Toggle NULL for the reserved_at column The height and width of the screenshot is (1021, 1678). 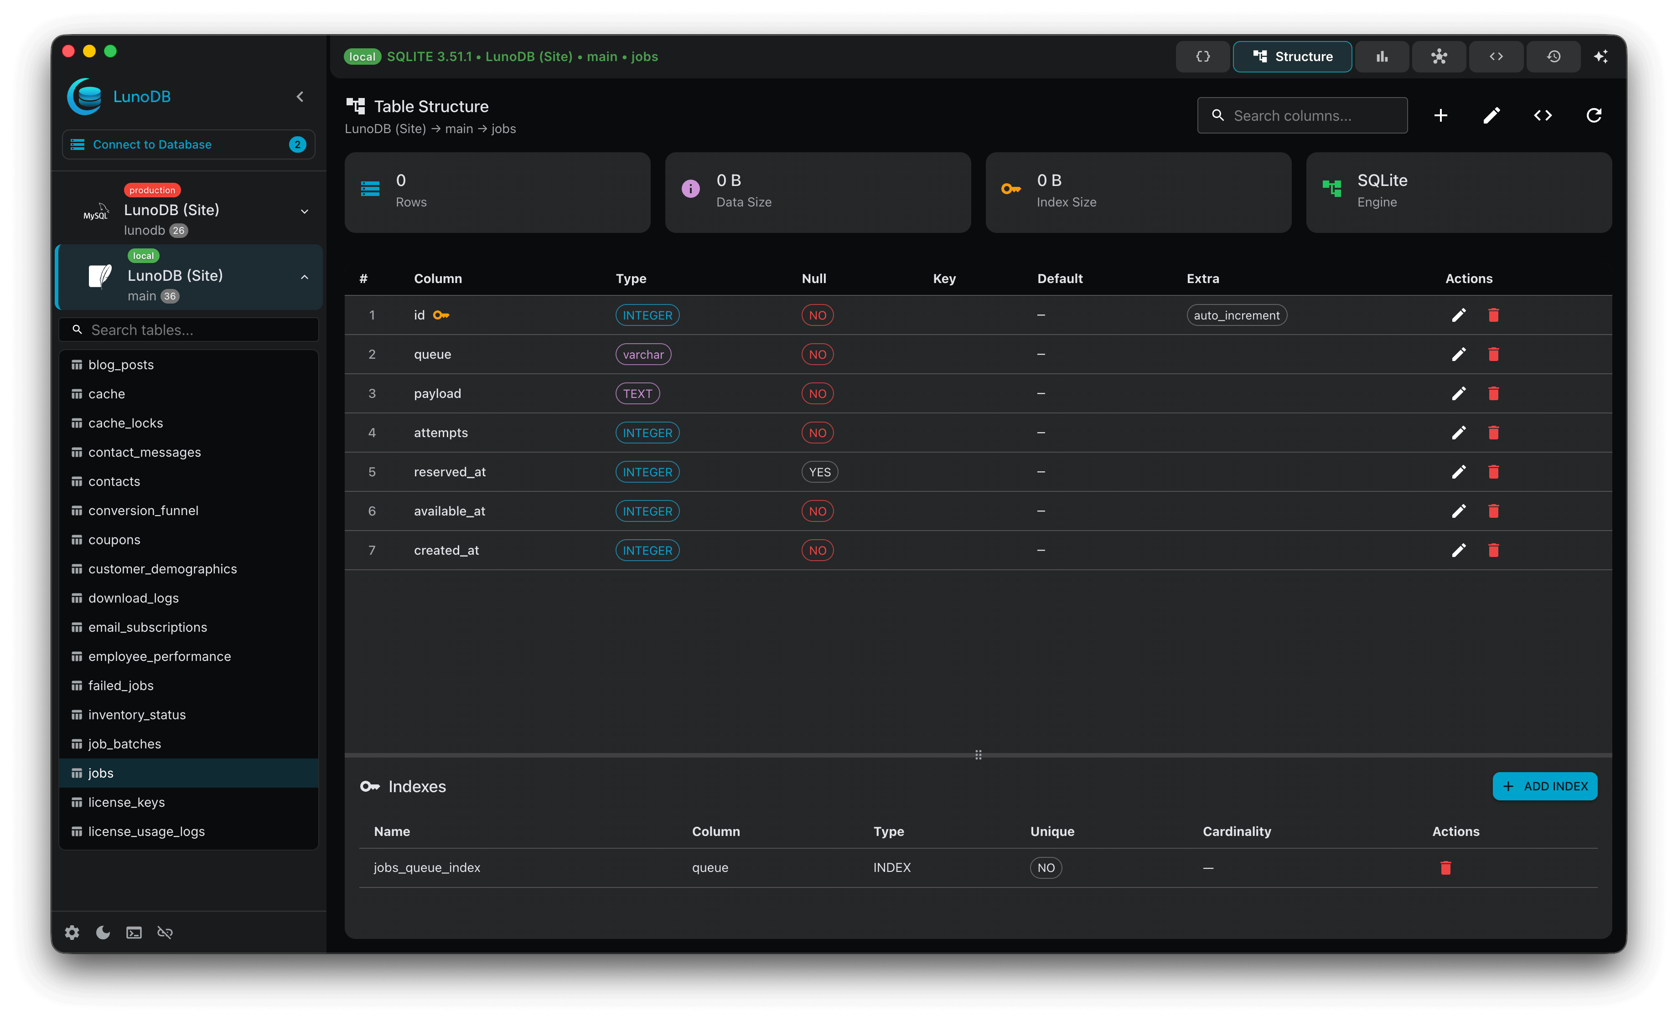coord(819,472)
